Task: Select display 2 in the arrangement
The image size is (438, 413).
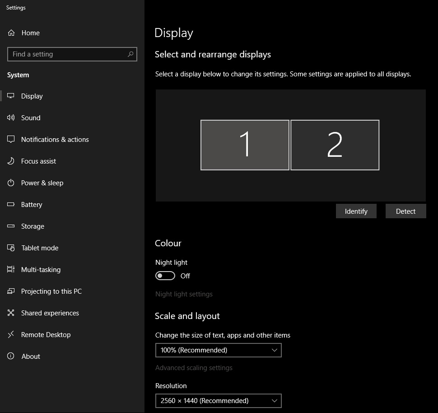Action: coord(335,145)
